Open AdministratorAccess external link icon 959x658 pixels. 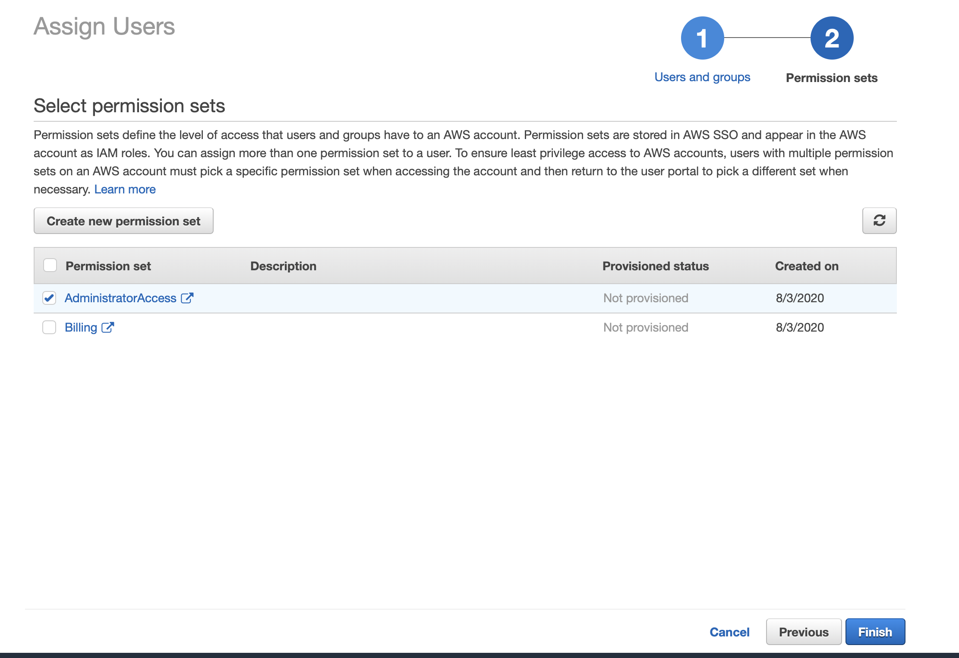[187, 298]
